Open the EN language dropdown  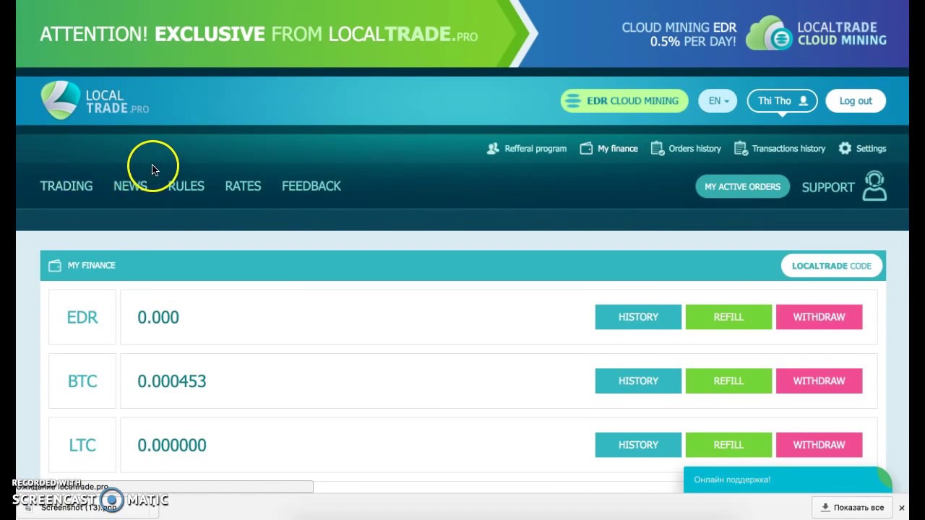coord(718,101)
